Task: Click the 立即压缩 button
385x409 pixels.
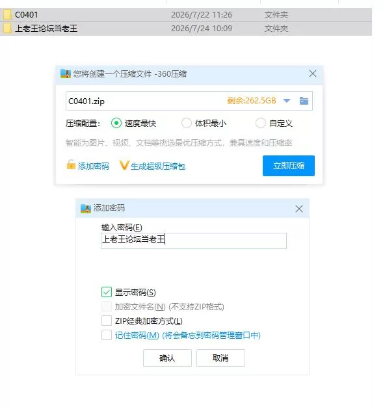Action: (x=289, y=166)
